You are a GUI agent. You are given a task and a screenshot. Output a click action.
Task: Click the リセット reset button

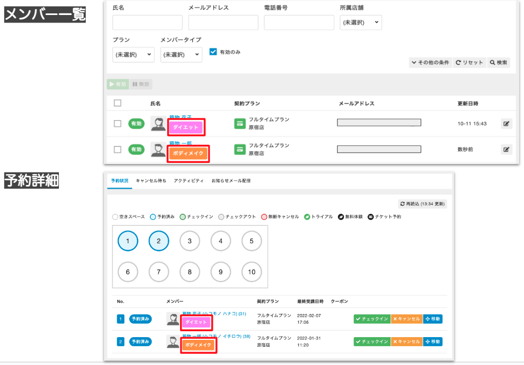click(x=470, y=63)
